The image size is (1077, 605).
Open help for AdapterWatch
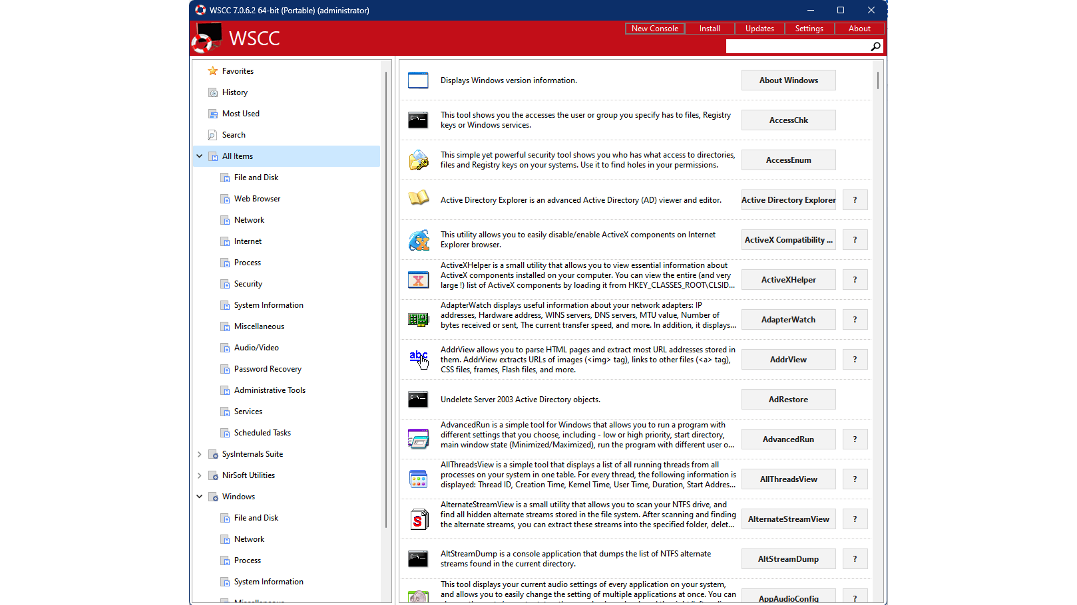pyautogui.click(x=855, y=320)
